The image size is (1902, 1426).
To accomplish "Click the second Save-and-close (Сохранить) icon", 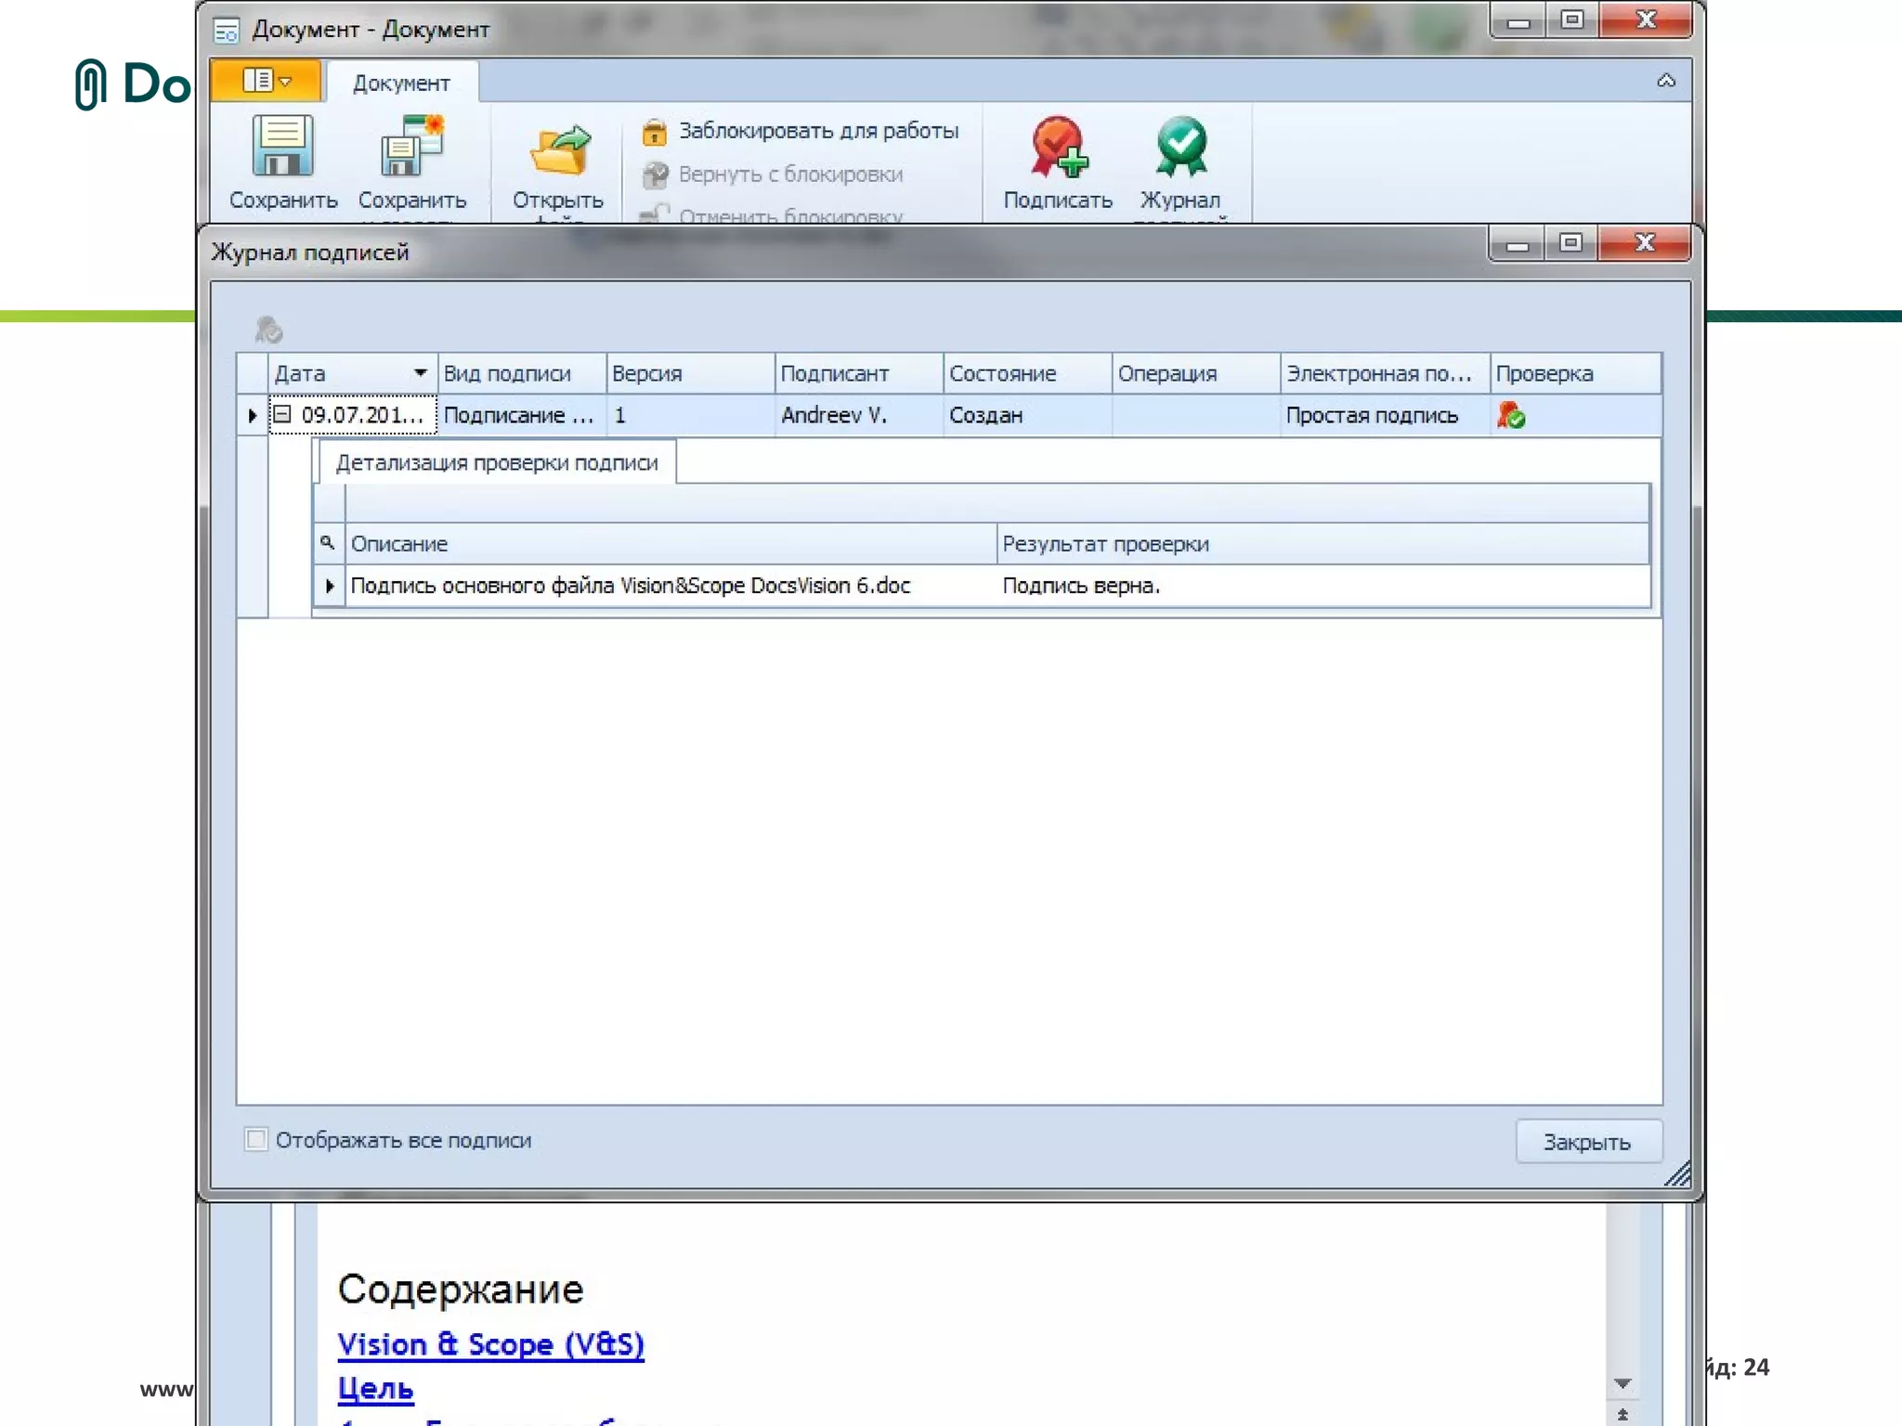I will (411, 147).
